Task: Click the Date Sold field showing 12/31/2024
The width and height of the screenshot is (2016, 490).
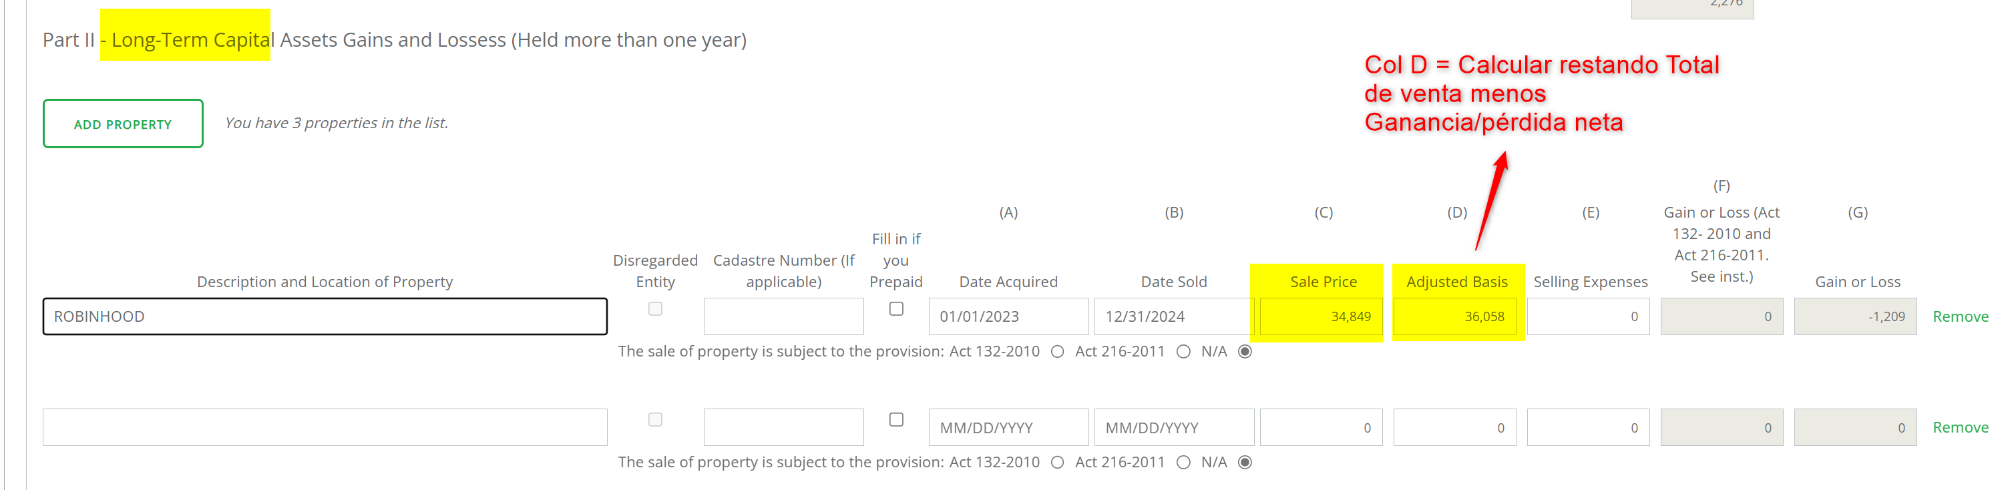Action: 1174,316
